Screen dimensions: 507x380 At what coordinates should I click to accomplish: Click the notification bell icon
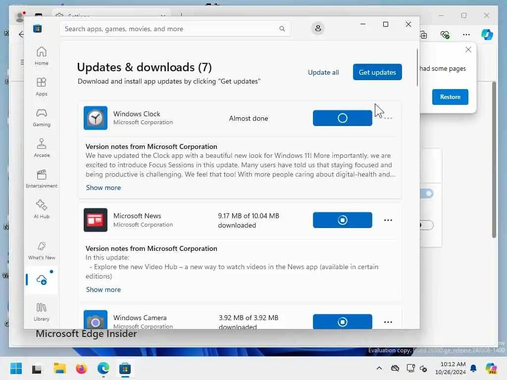(x=473, y=368)
